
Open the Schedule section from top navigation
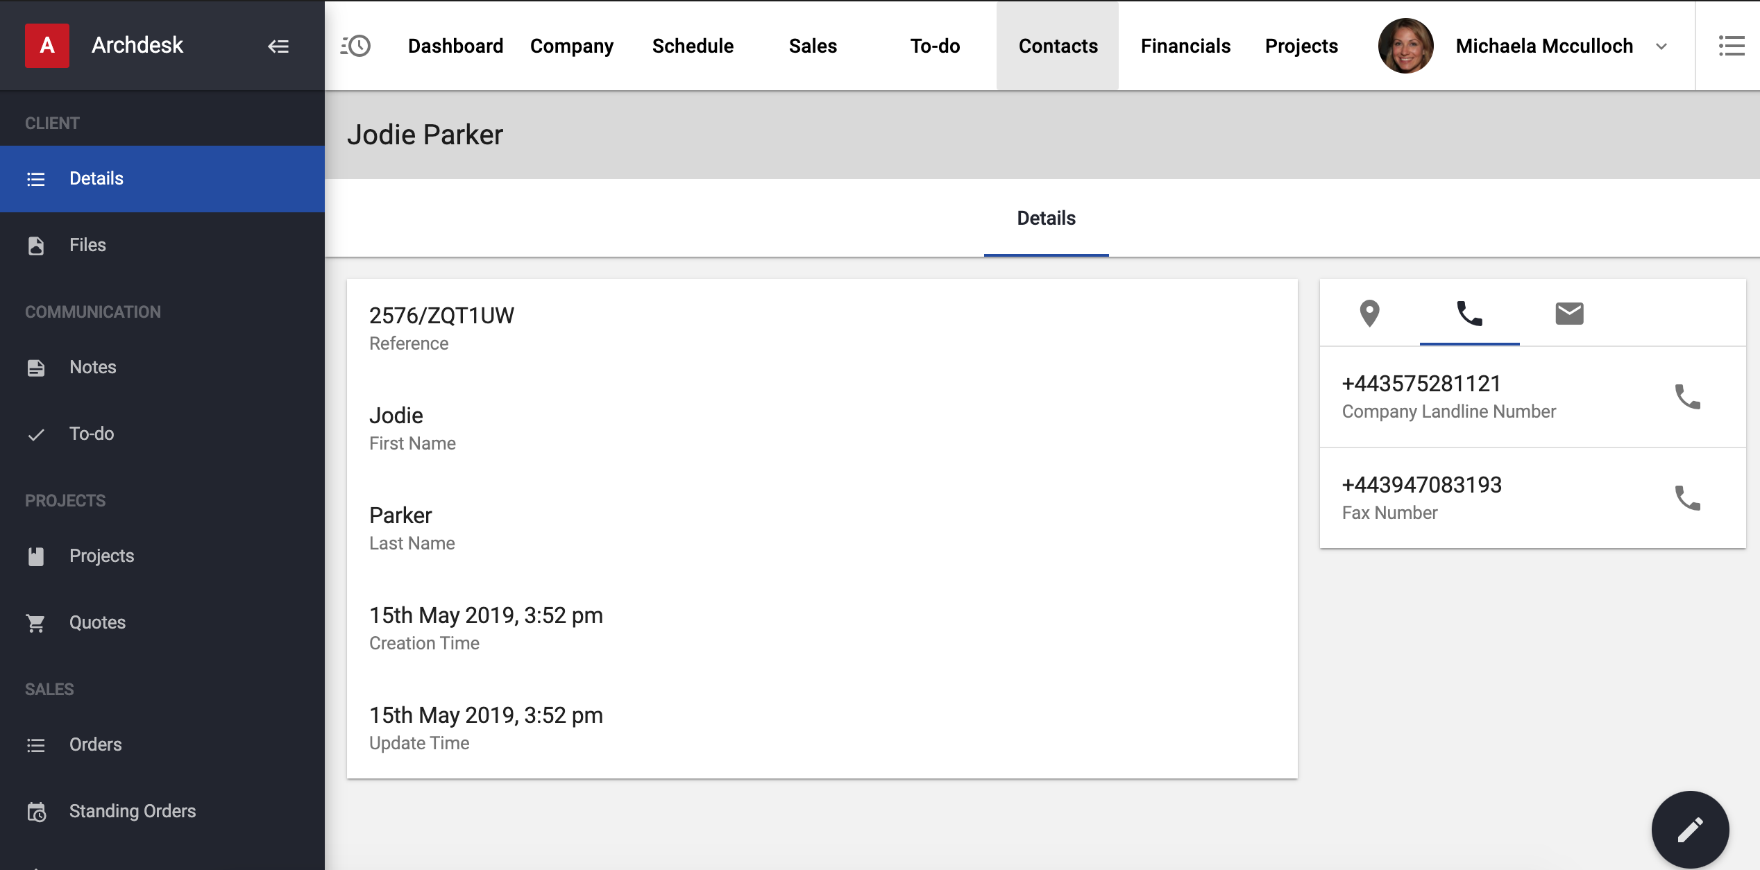click(x=693, y=45)
